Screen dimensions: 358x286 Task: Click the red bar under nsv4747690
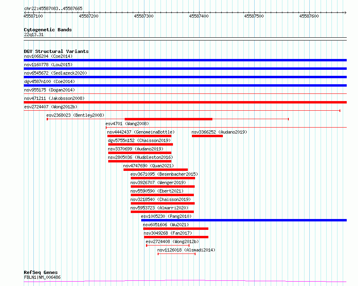point(156,170)
